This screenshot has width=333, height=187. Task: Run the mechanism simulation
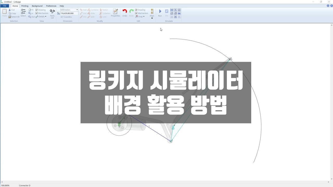[160, 13]
